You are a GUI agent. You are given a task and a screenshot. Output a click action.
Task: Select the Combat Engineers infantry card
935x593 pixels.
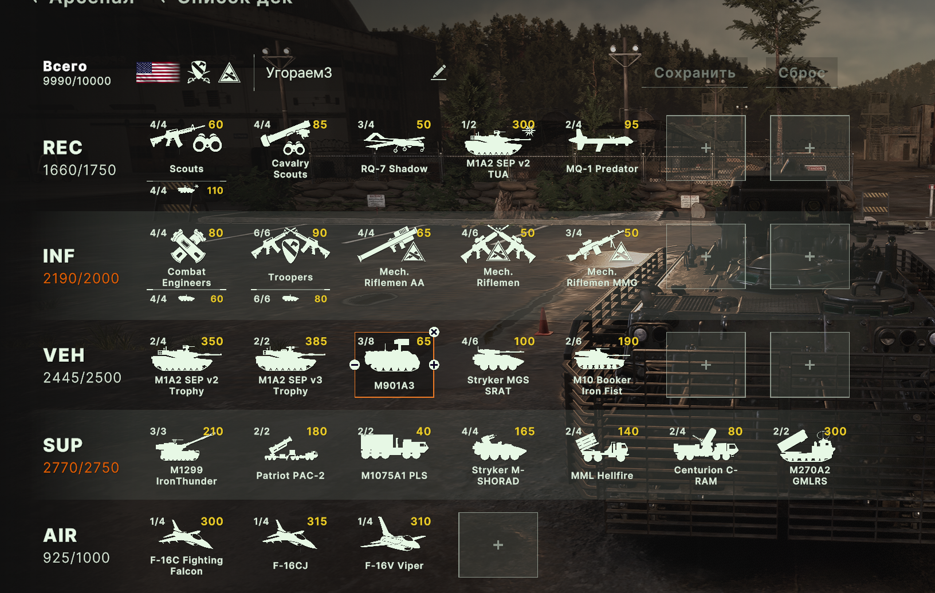pos(186,256)
